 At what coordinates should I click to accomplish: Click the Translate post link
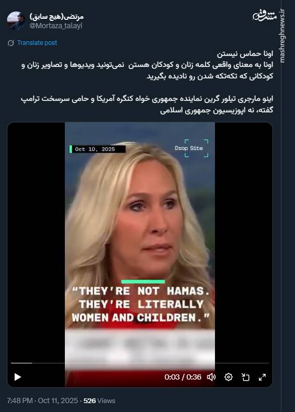click(37, 43)
